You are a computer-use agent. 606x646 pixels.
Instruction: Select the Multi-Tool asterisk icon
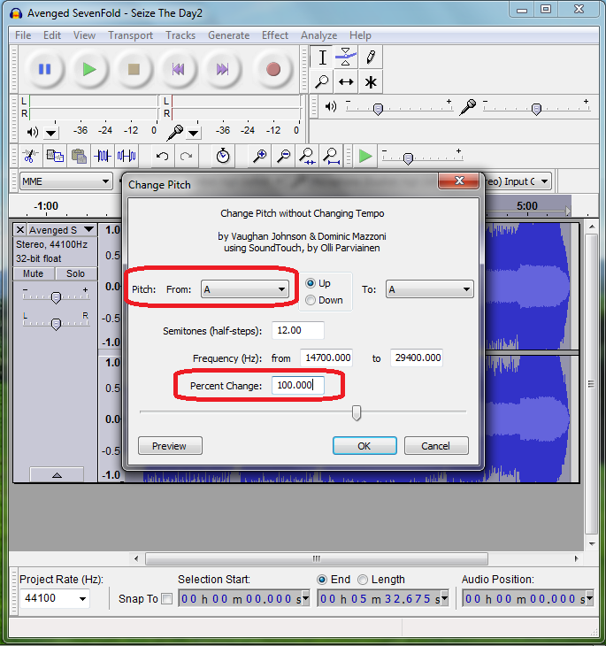370,82
